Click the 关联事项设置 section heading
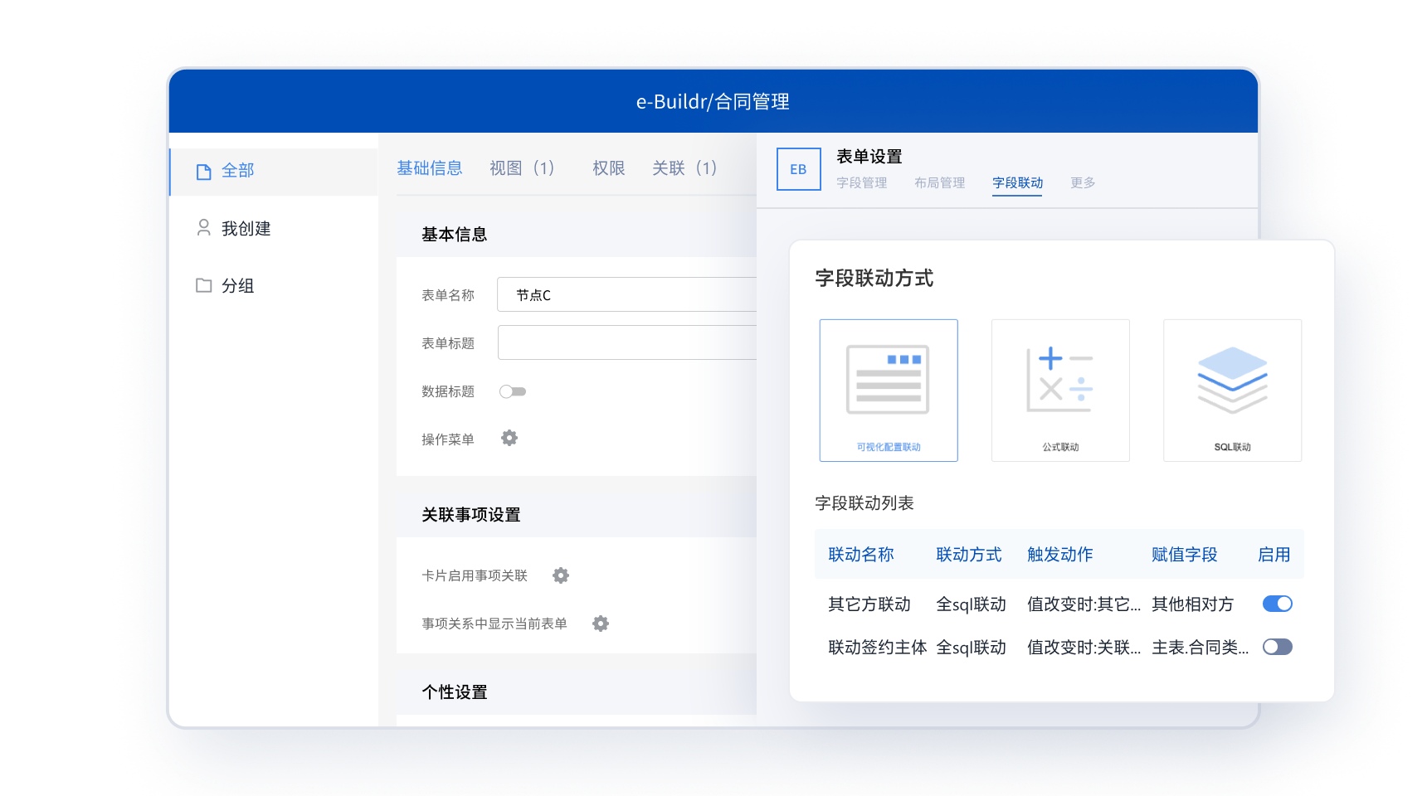The image size is (1427, 796). (471, 514)
